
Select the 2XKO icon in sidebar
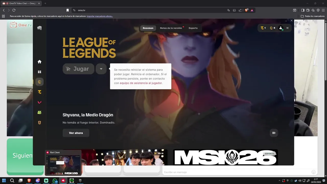[39, 112]
